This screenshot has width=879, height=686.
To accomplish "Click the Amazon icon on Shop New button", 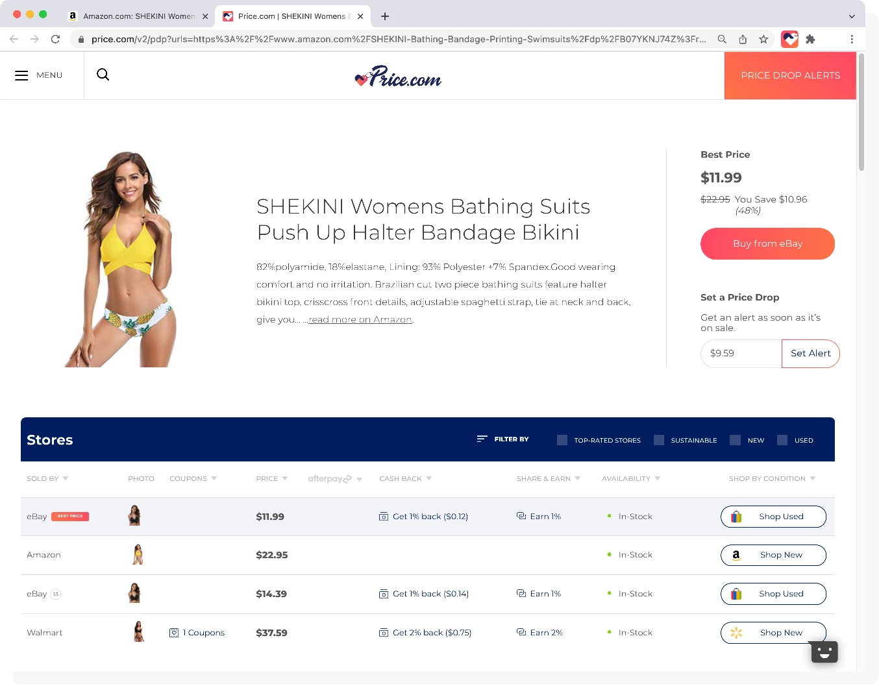I will (x=737, y=555).
